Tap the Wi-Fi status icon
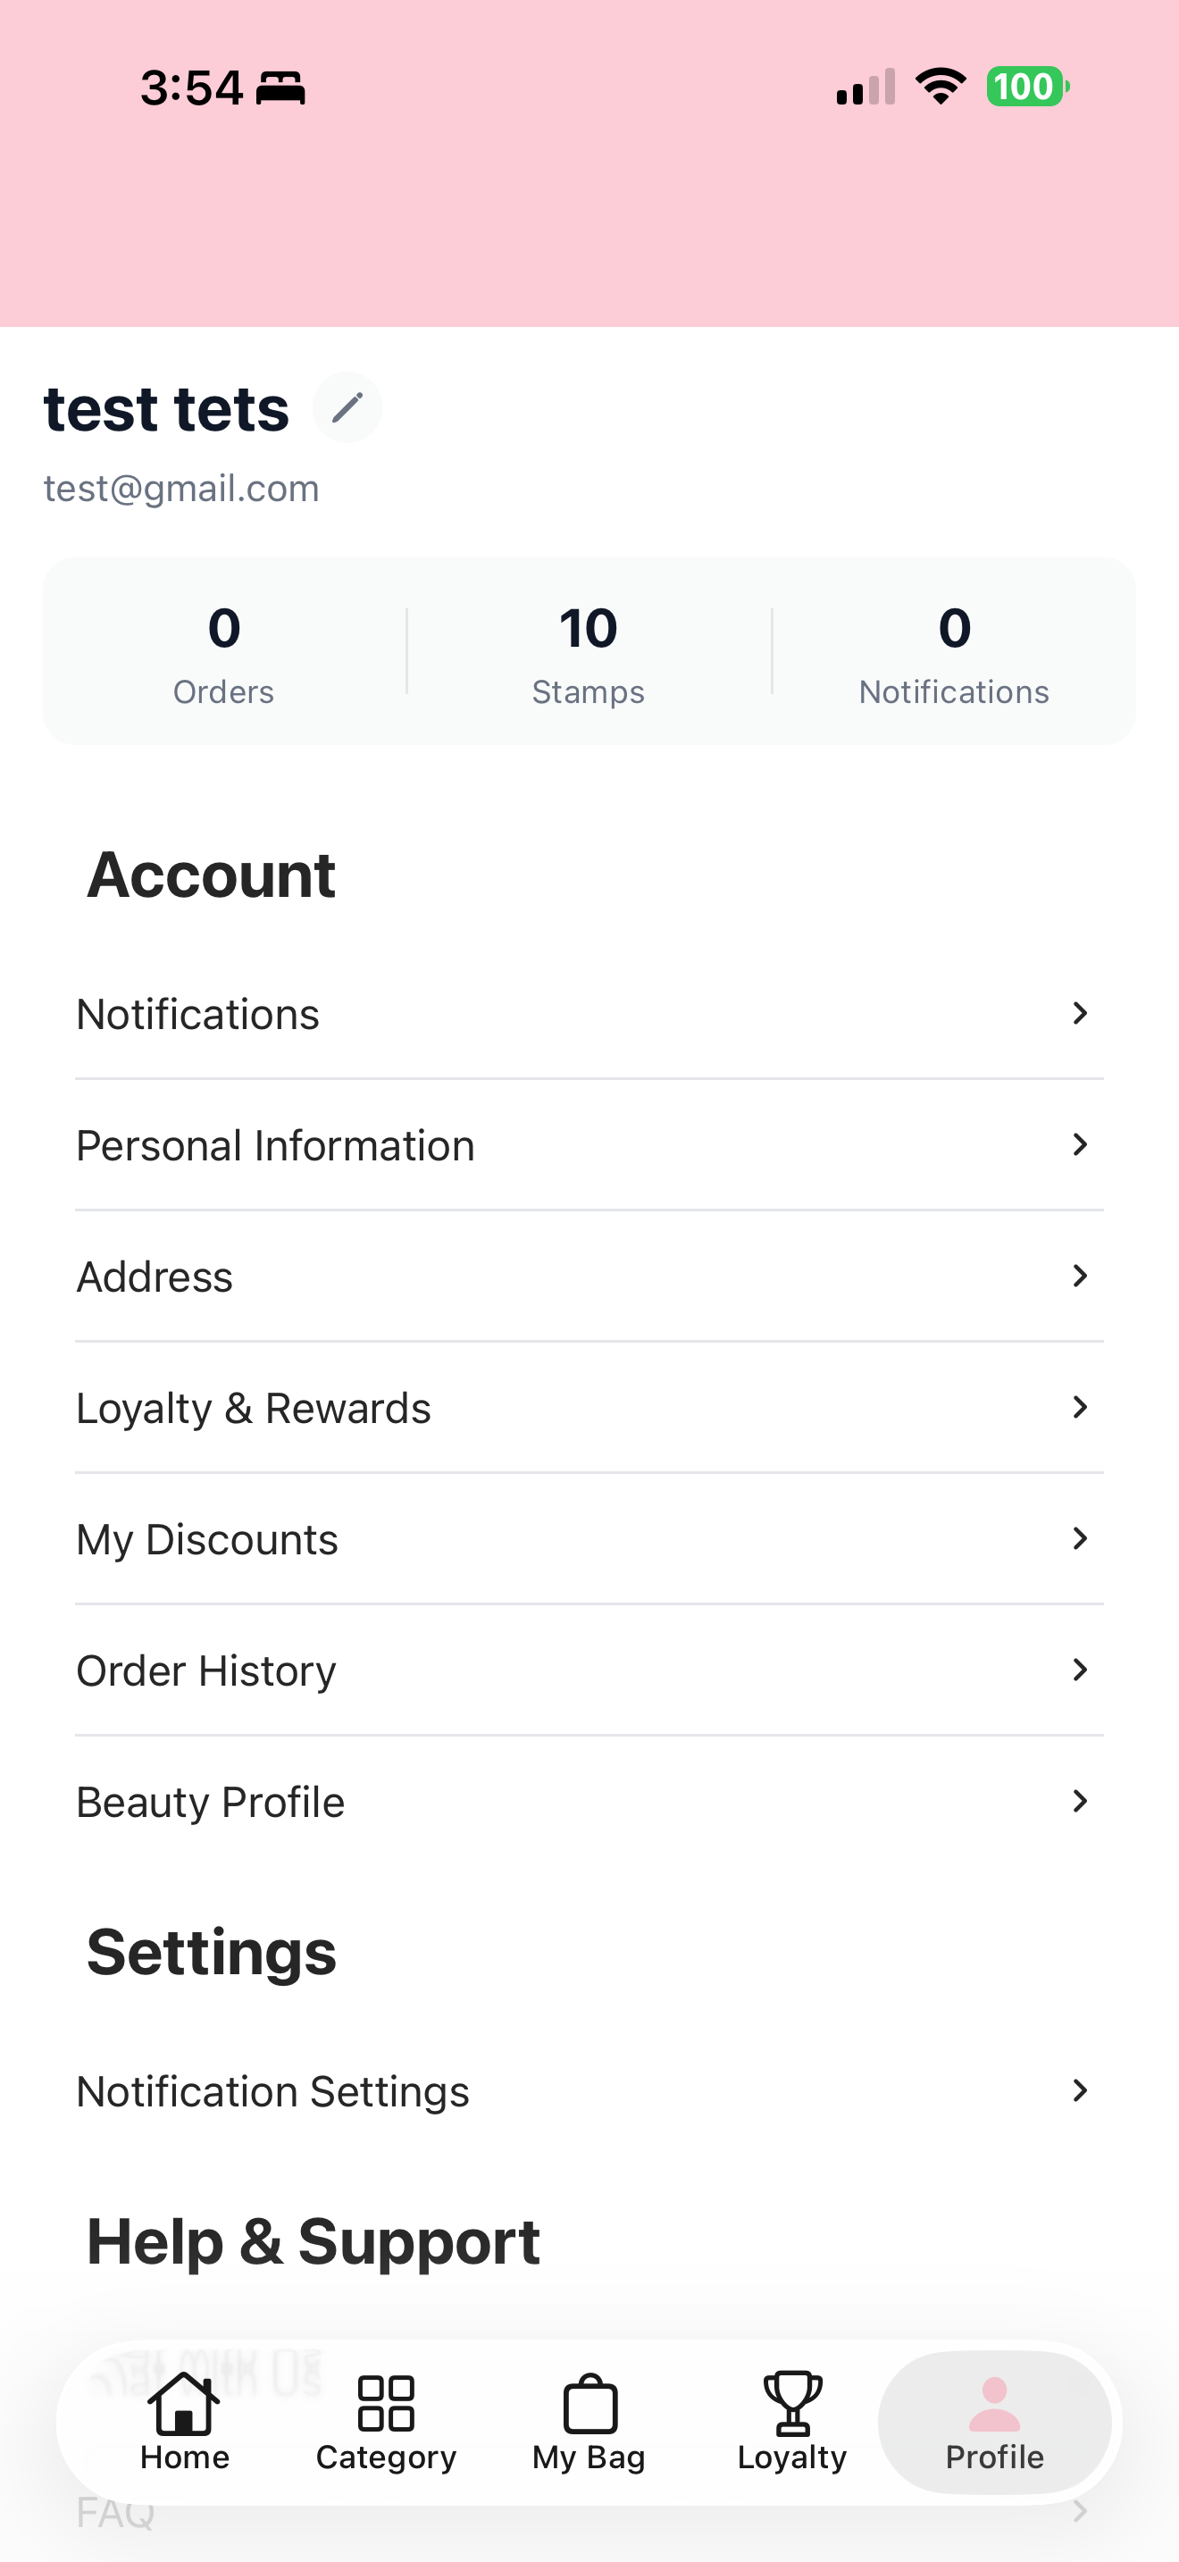 [x=941, y=87]
